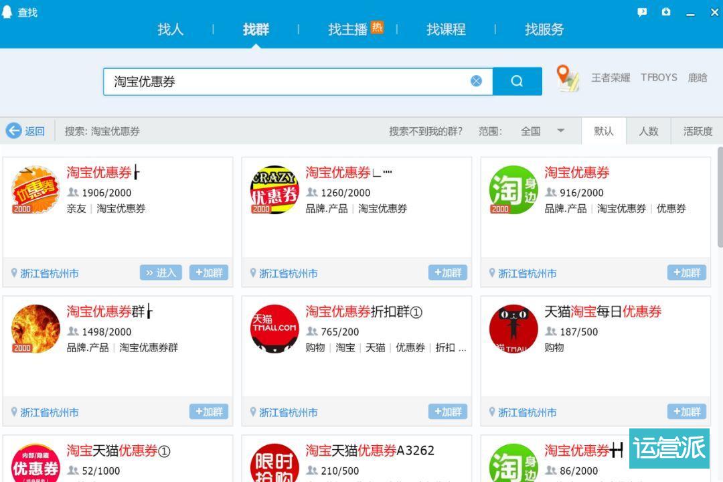Click the 王者荣耀 hot keyword

(x=611, y=78)
